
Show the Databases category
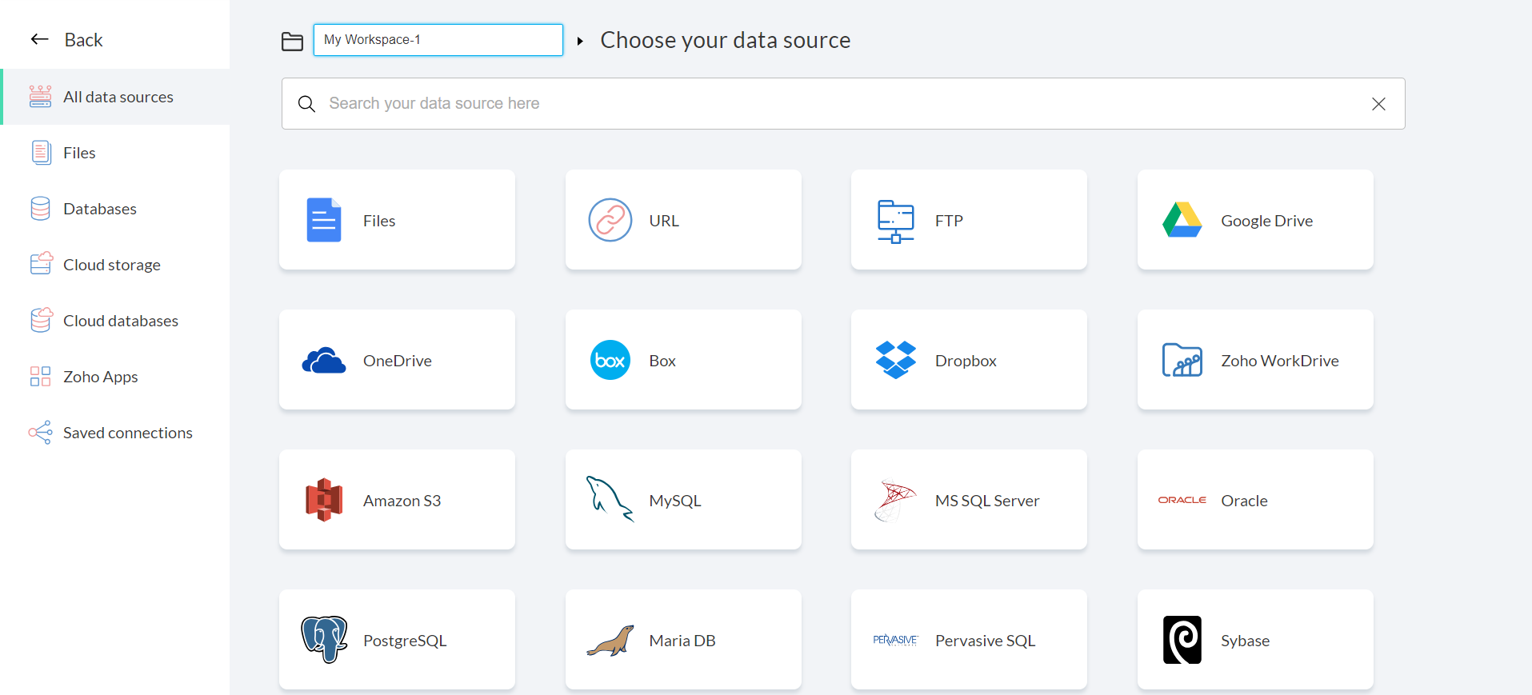point(115,209)
